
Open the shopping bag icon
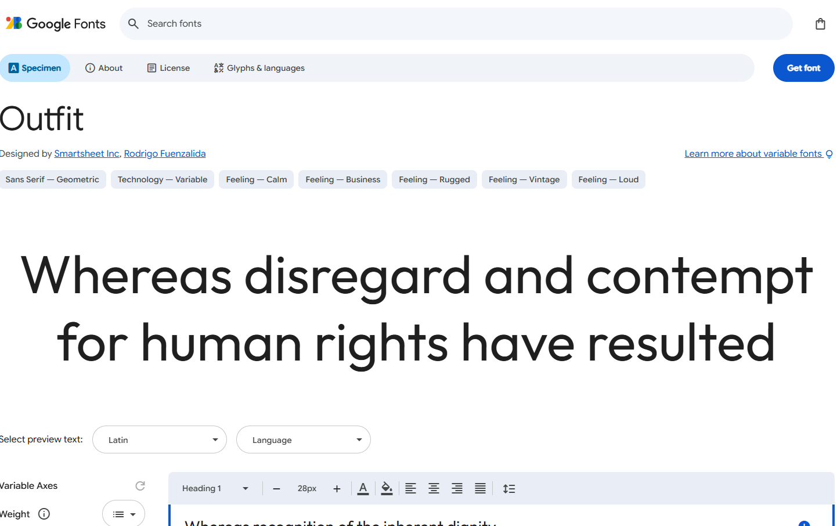pyautogui.click(x=820, y=24)
